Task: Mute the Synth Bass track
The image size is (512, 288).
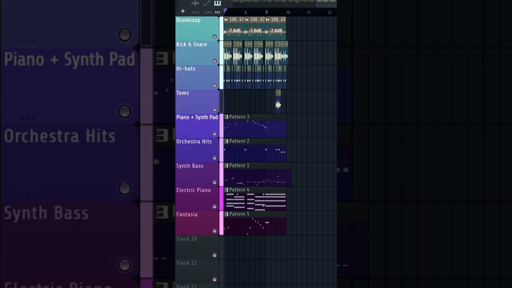Action: [x=214, y=182]
